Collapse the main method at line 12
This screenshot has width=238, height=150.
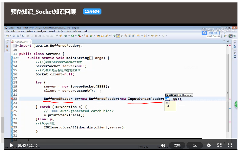18,58
